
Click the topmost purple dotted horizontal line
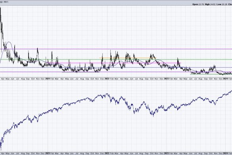(116, 49)
